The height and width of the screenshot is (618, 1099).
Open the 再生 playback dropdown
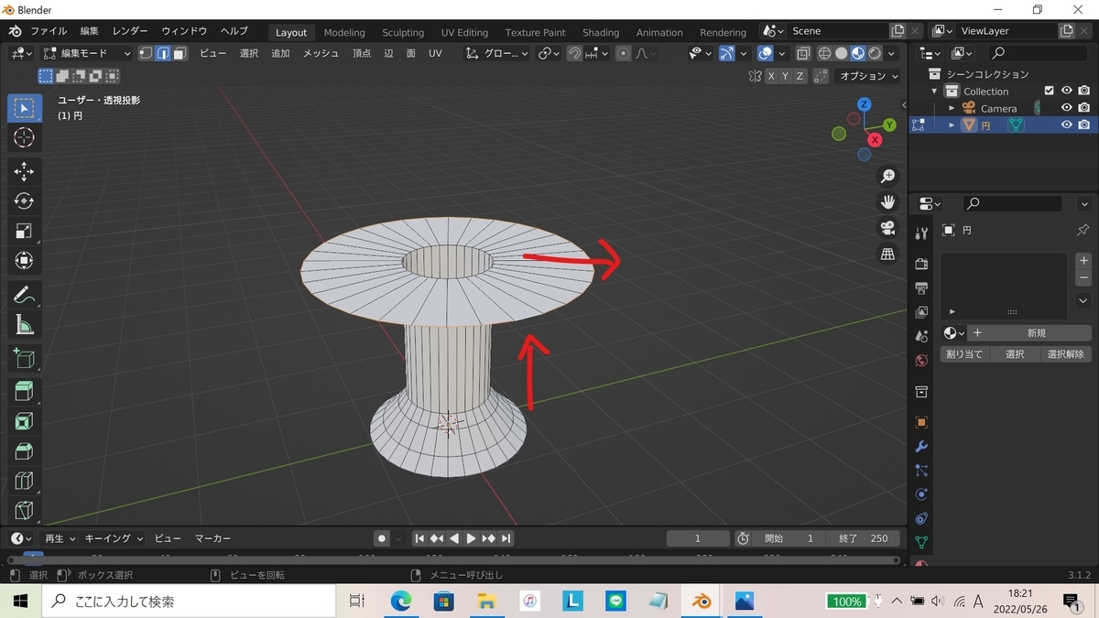(60, 538)
